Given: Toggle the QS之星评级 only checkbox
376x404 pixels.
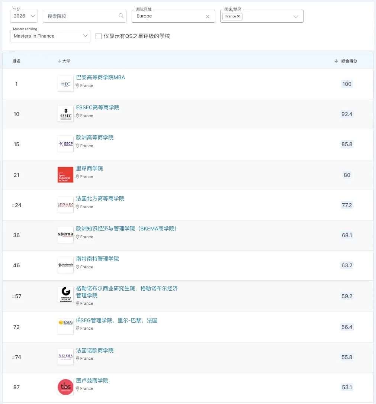Looking at the screenshot, I should 99,36.
